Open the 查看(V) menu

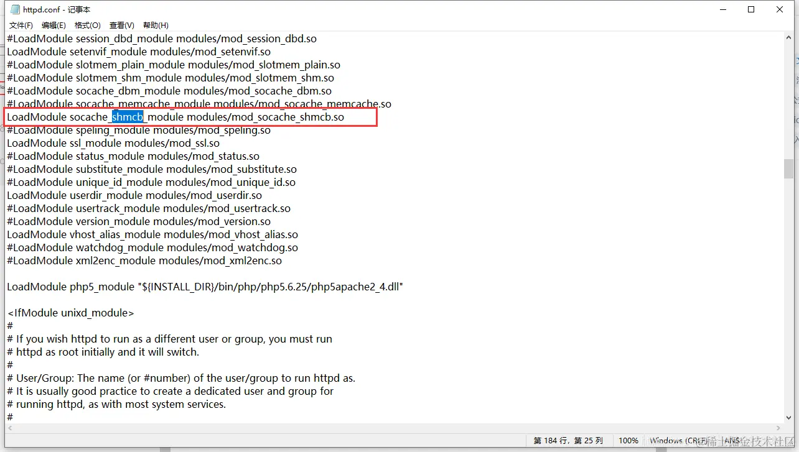(x=121, y=25)
